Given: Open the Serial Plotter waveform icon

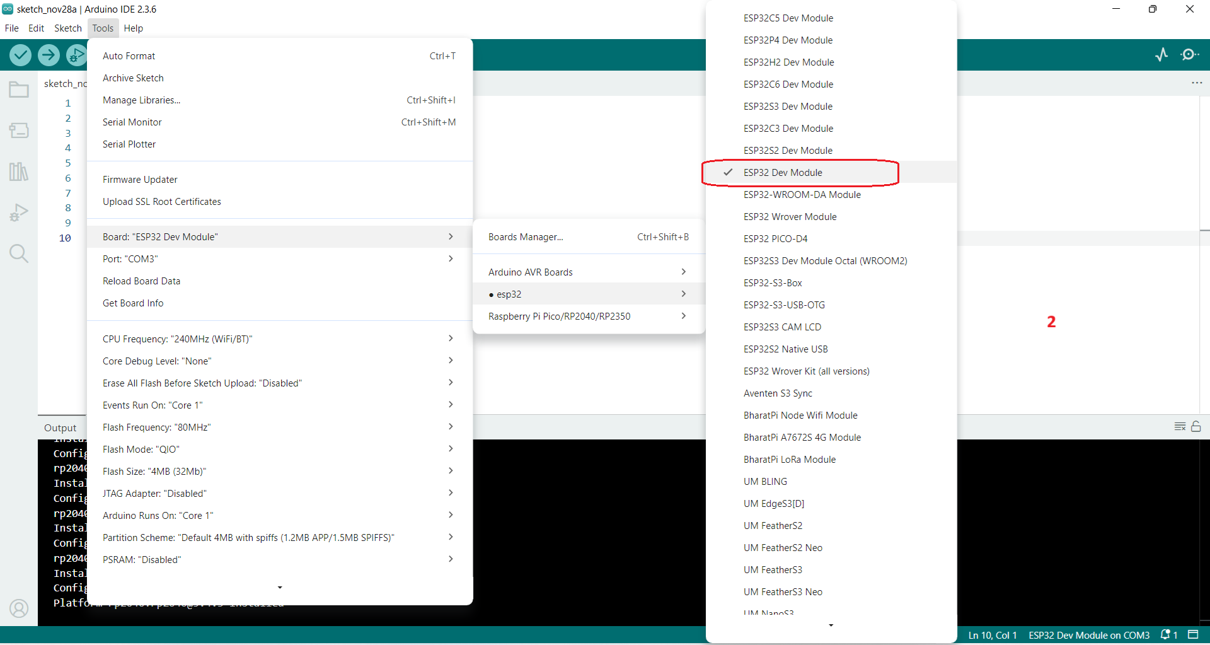Looking at the screenshot, I should [1161, 55].
